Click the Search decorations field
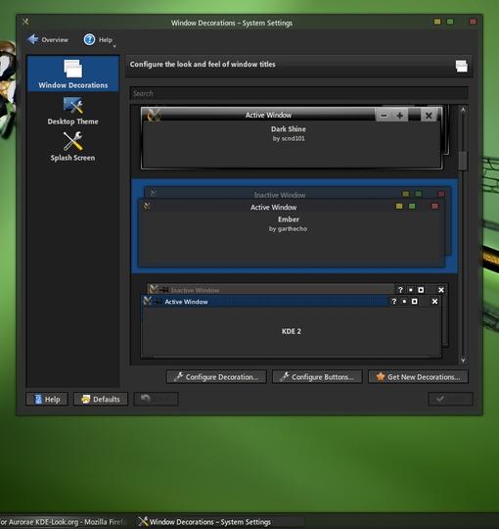This screenshot has height=529, width=499. (298, 93)
